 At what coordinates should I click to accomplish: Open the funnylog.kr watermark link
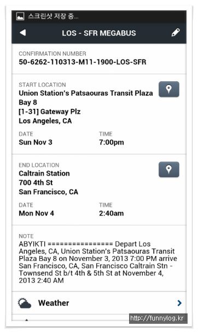157,318
